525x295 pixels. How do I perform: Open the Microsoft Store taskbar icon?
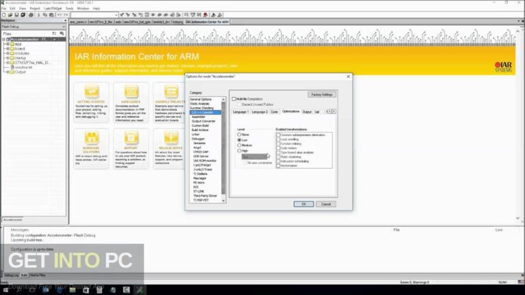pos(85,290)
